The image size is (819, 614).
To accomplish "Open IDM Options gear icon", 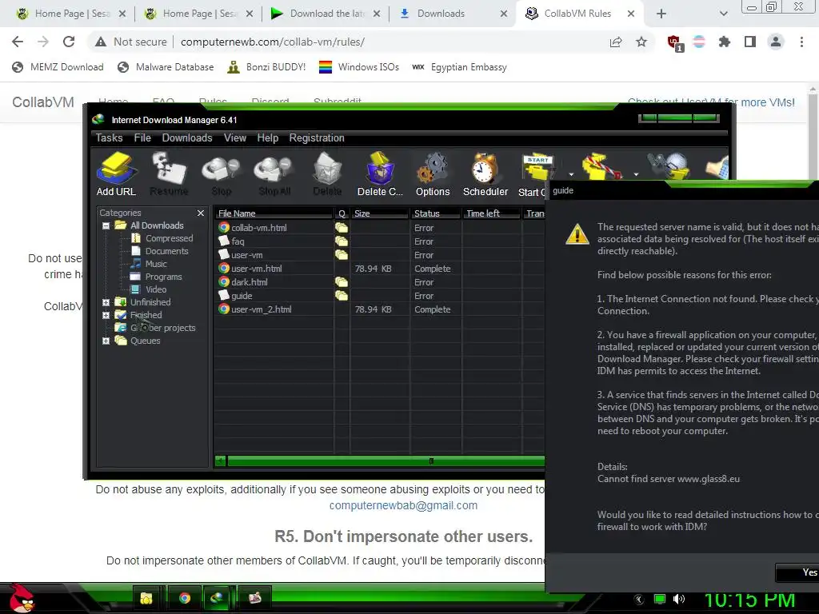I will pos(433,174).
